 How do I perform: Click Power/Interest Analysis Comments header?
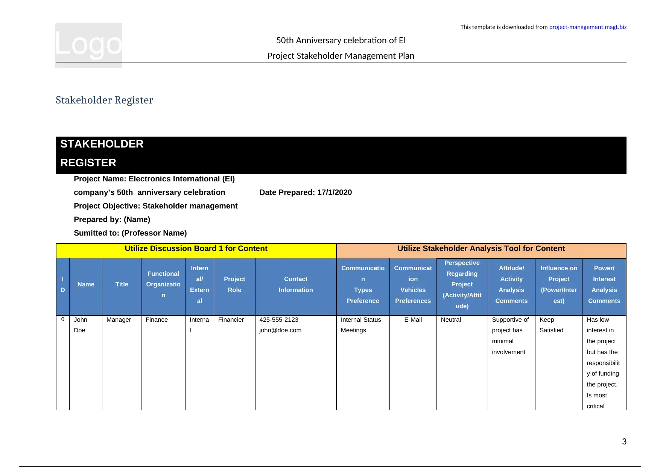(x=604, y=287)
